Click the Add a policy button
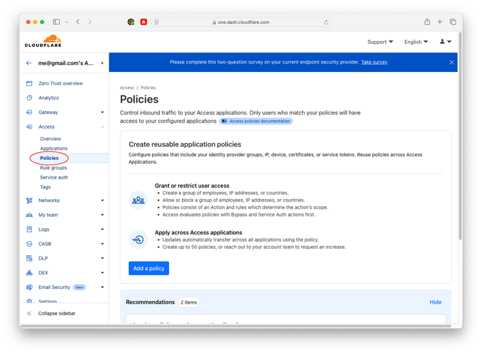This screenshot has height=354, width=482. [x=149, y=269]
